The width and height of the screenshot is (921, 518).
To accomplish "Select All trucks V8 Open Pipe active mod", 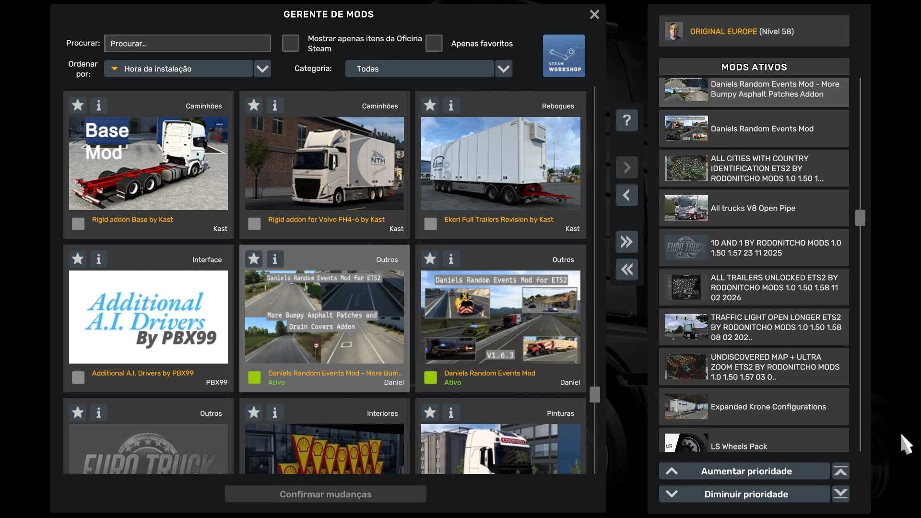I will coord(753,208).
